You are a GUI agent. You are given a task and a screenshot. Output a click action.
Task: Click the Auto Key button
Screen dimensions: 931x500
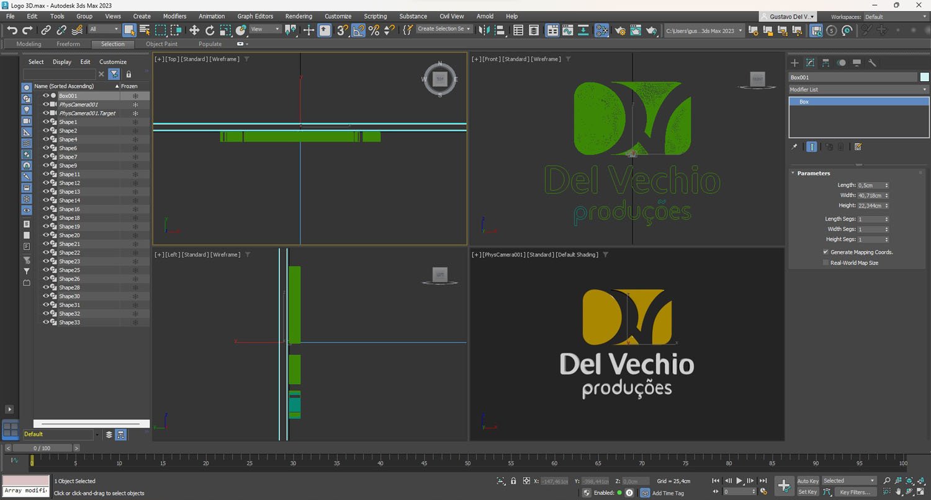coord(807,481)
